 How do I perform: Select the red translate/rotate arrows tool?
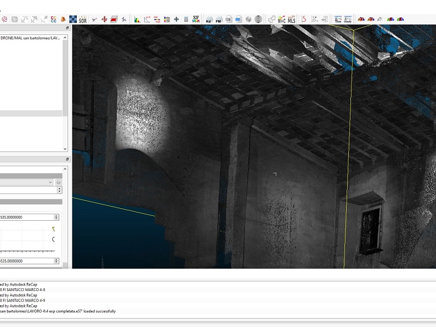tap(104, 19)
